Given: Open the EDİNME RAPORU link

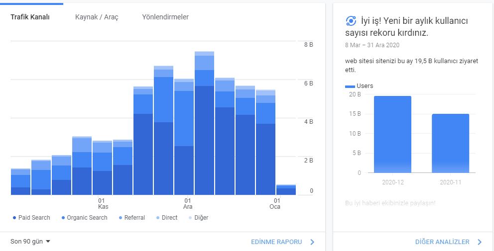Looking at the screenshot, I should (x=276, y=242).
